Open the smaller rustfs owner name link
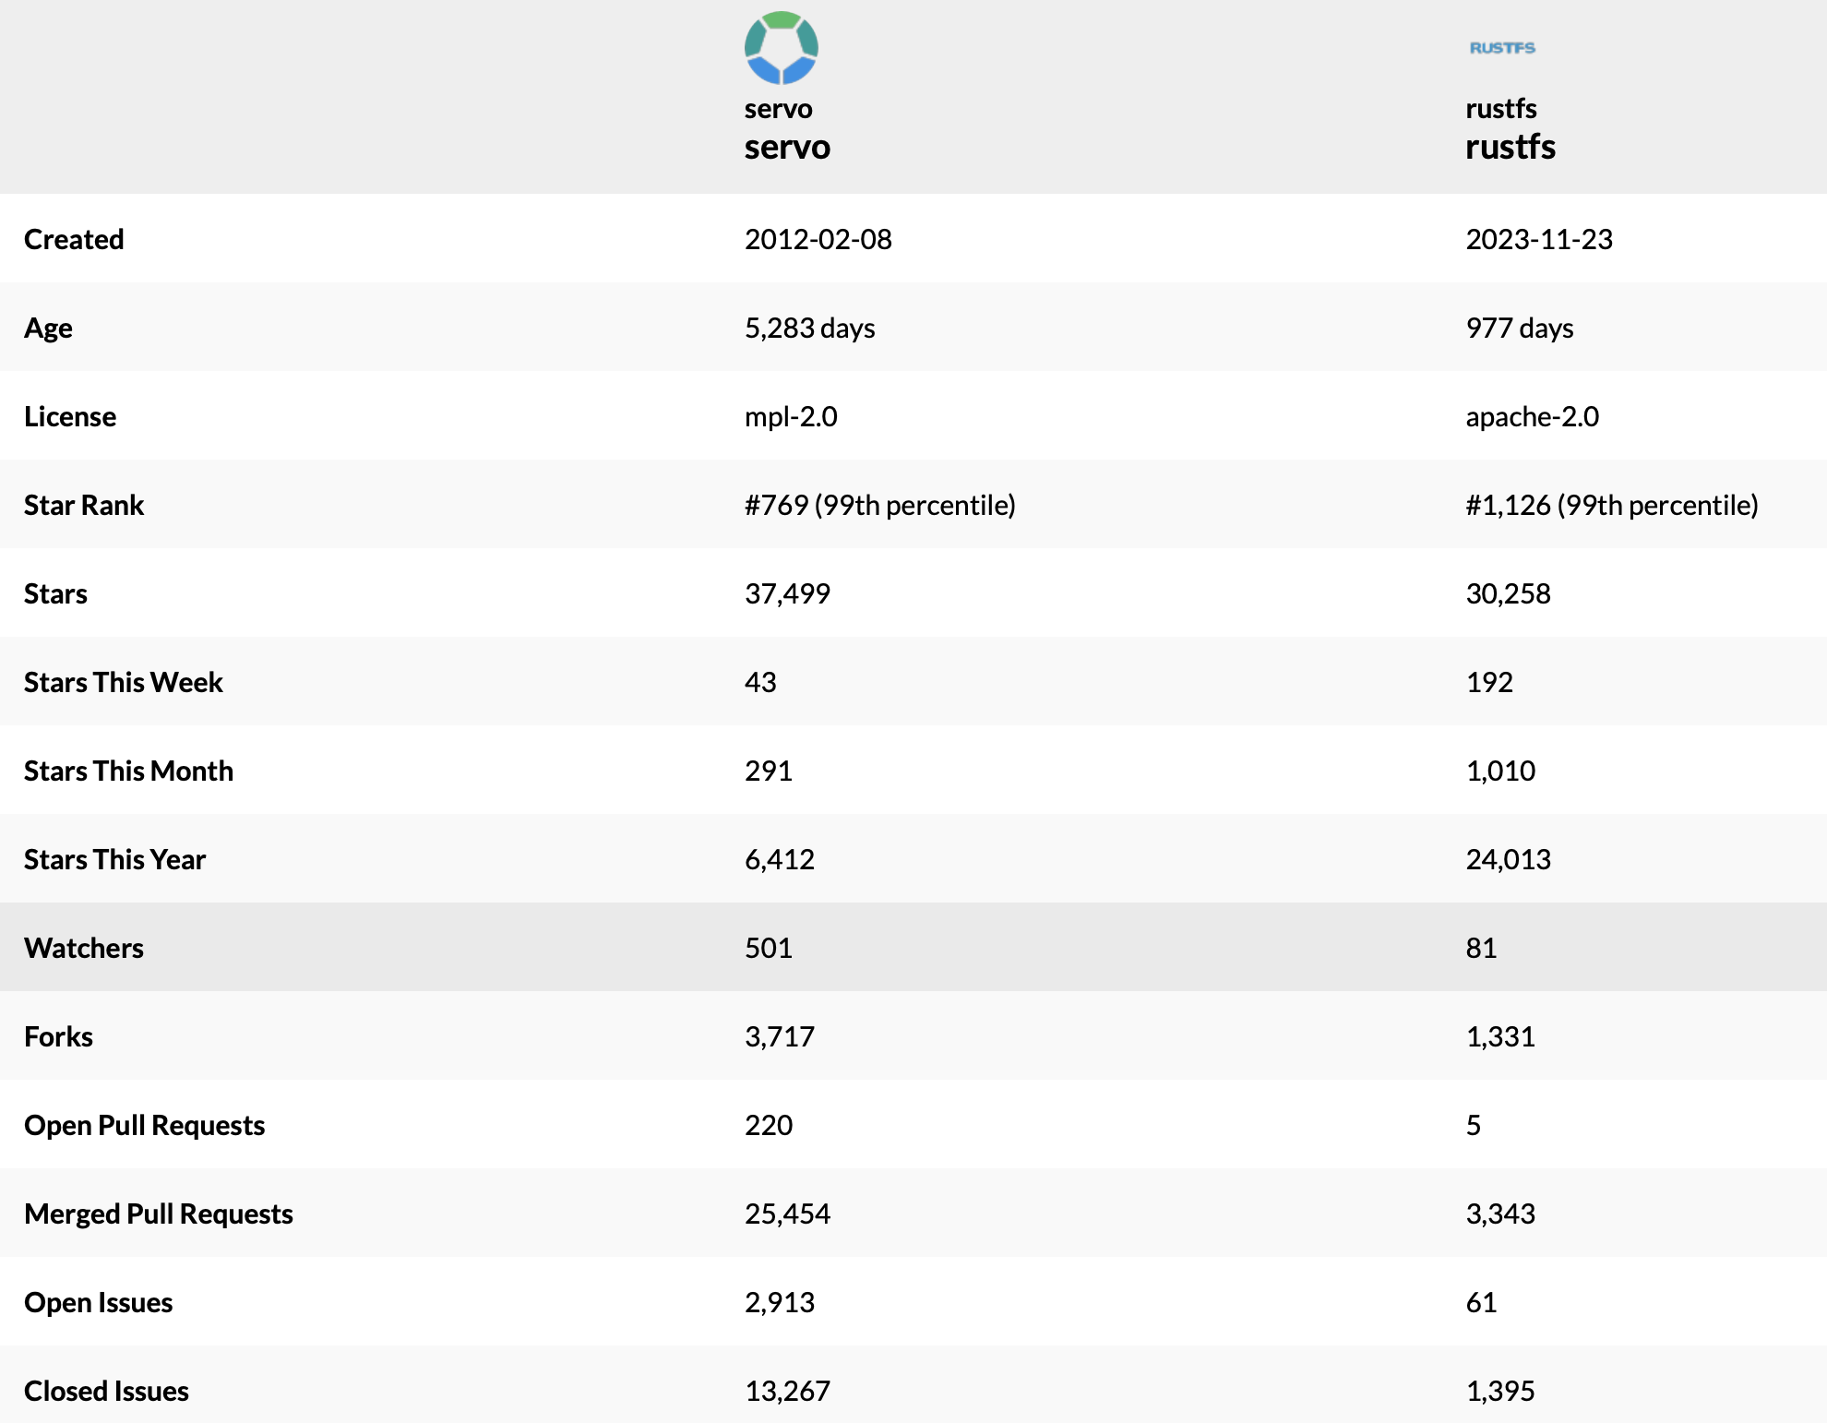Viewport: 1827px width, 1423px height. click(x=1501, y=109)
